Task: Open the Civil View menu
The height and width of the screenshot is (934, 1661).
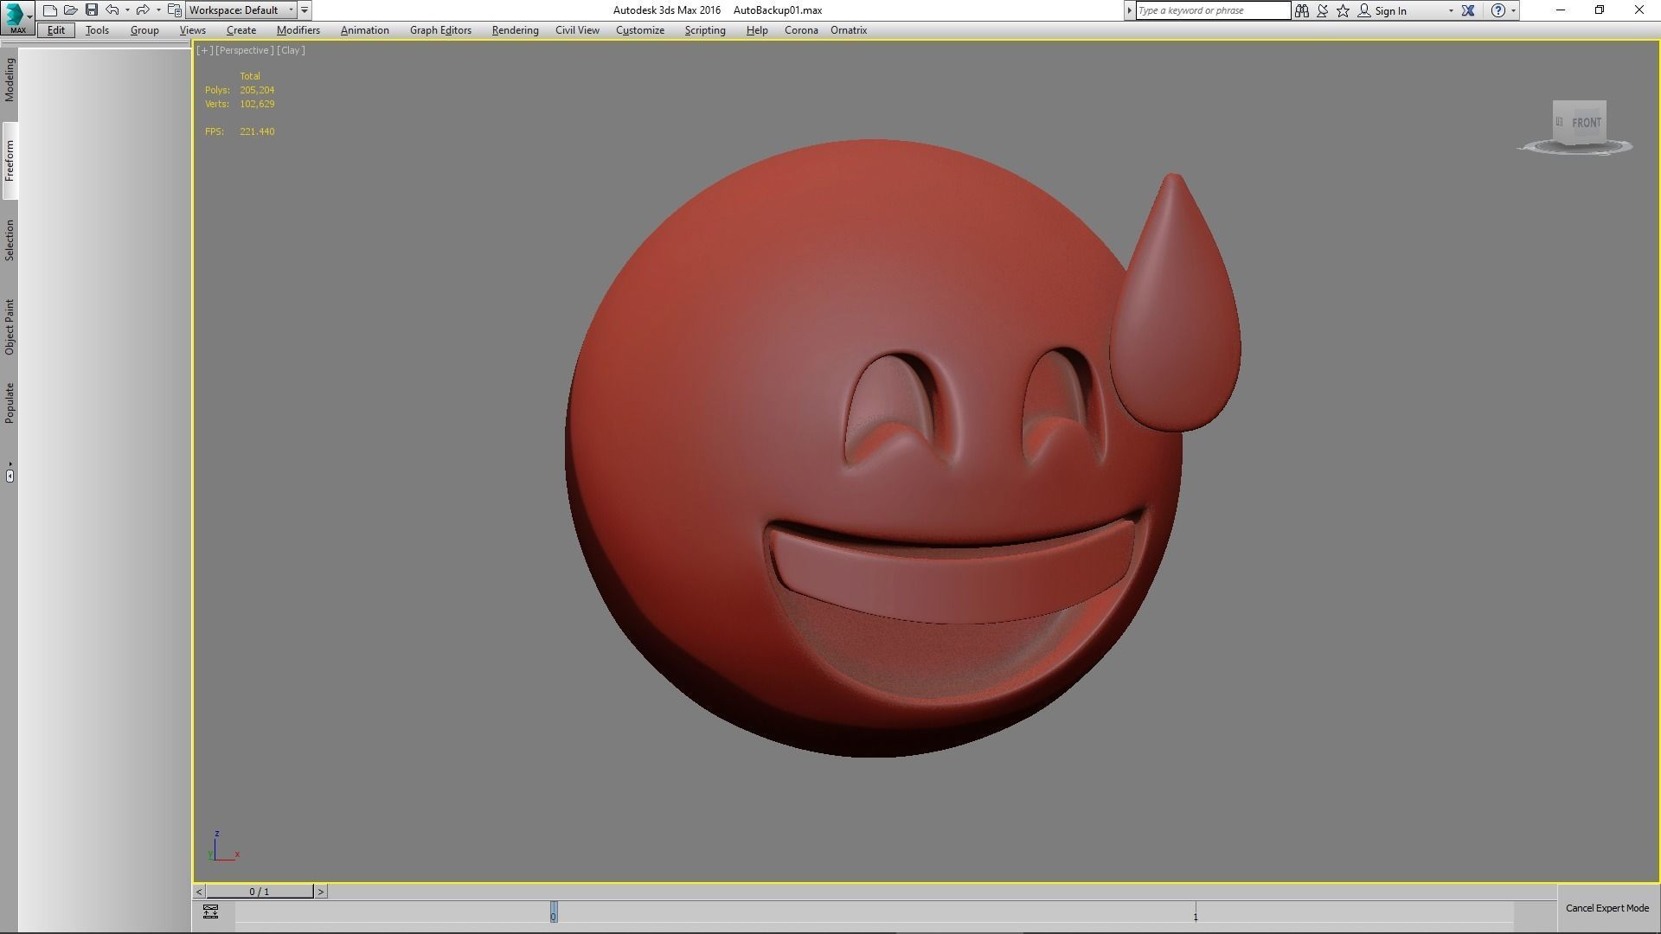Action: pyautogui.click(x=577, y=30)
